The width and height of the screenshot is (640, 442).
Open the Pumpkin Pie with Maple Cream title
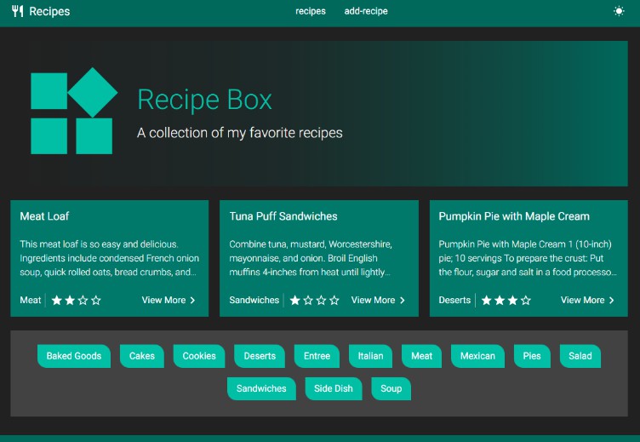point(514,217)
